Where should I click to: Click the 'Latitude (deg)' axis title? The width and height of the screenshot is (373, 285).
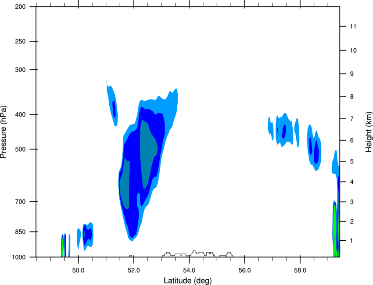187,281
